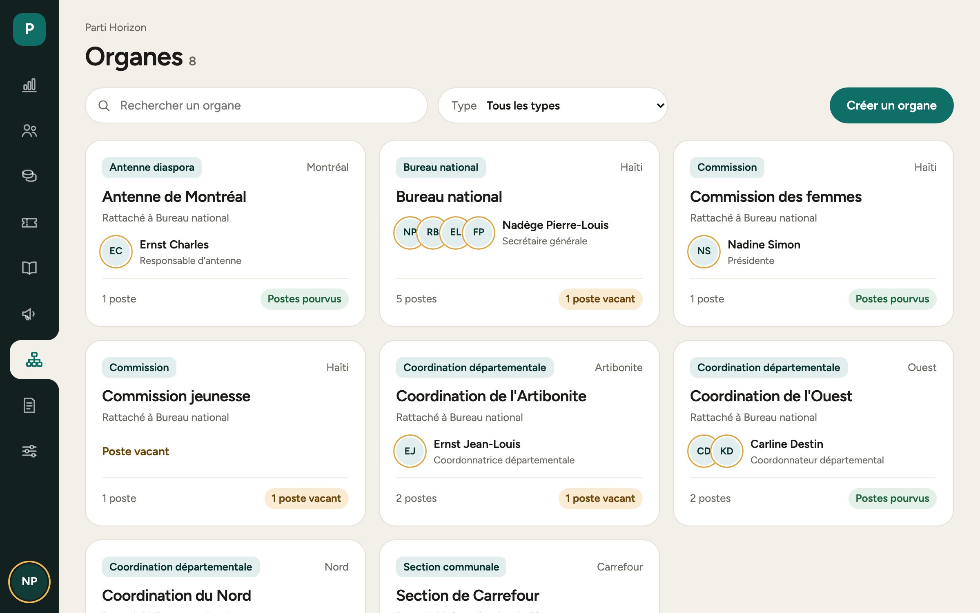This screenshot has width=980, height=613.
Task: Open the Coordination du Nord card title
Action: point(176,595)
